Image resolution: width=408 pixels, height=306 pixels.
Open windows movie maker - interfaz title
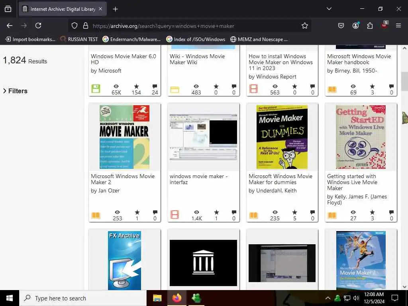point(198,179)
